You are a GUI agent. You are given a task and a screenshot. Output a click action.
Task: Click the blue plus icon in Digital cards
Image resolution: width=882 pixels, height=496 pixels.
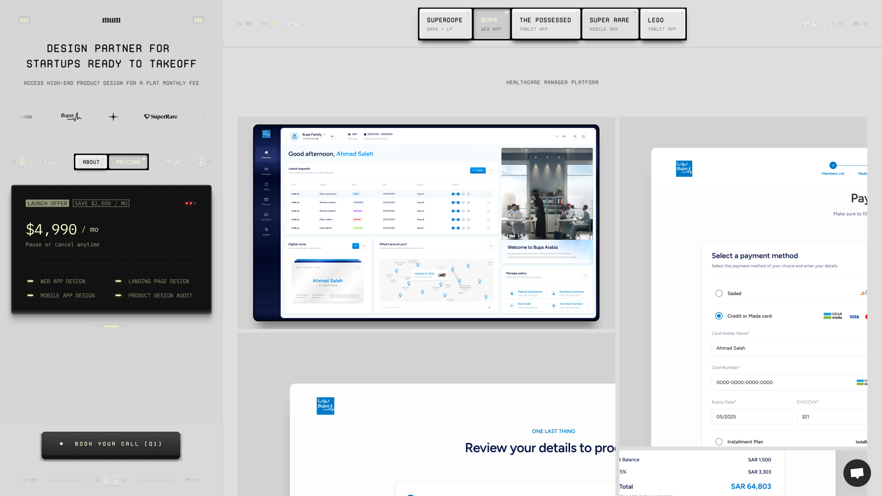pos(356,246)
